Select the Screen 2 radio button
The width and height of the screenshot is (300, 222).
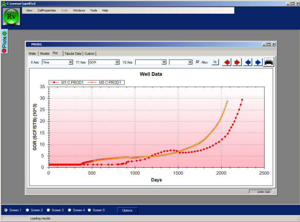(x=28, y=210)
